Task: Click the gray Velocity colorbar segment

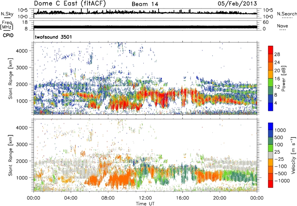Action: 271,155
